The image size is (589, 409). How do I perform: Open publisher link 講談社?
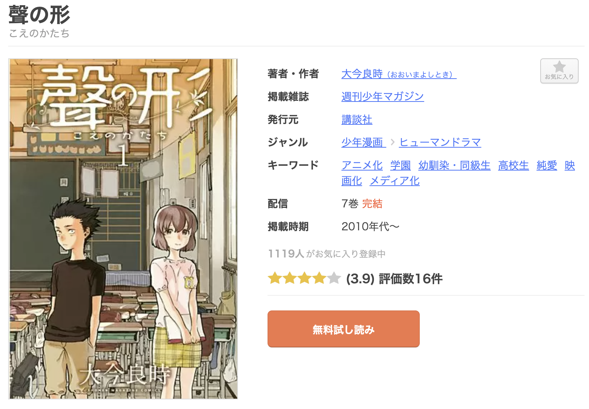(x=357, y=120)
